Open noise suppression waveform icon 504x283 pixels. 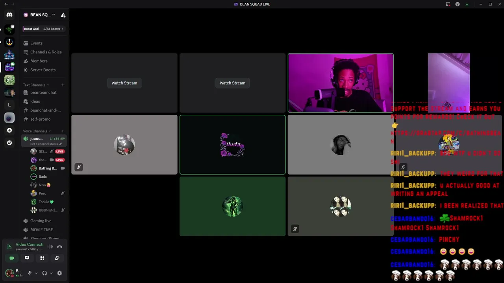[50, 247]
